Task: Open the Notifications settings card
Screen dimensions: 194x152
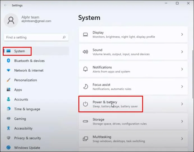Action: 133,69
